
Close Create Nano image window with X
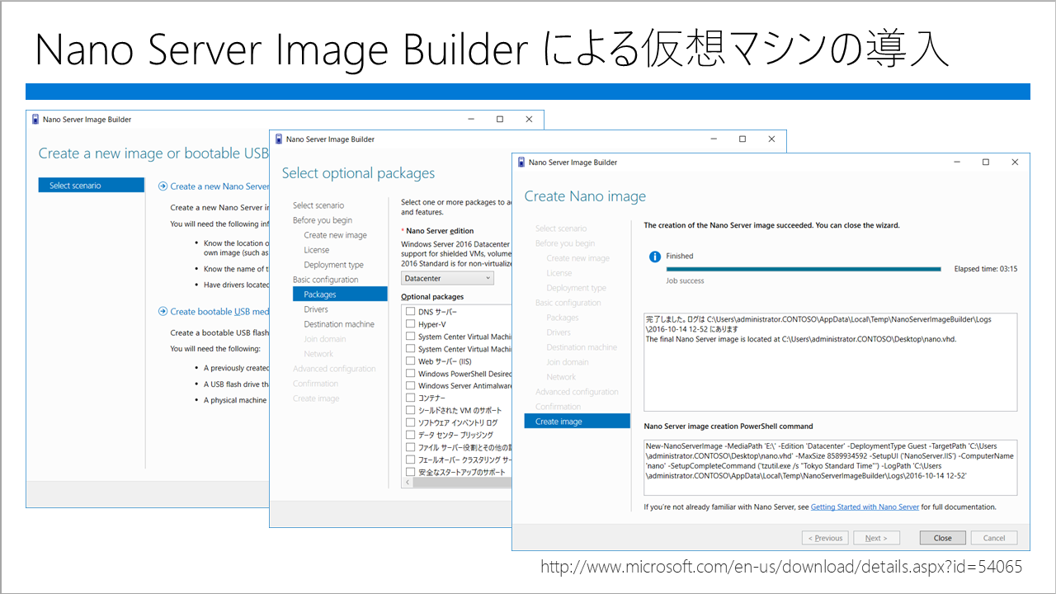click(1016, 163)
